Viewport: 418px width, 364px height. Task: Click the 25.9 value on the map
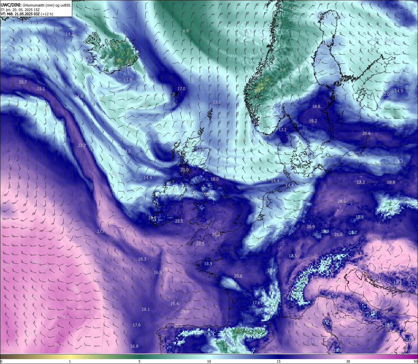click(x=185, y=312)
